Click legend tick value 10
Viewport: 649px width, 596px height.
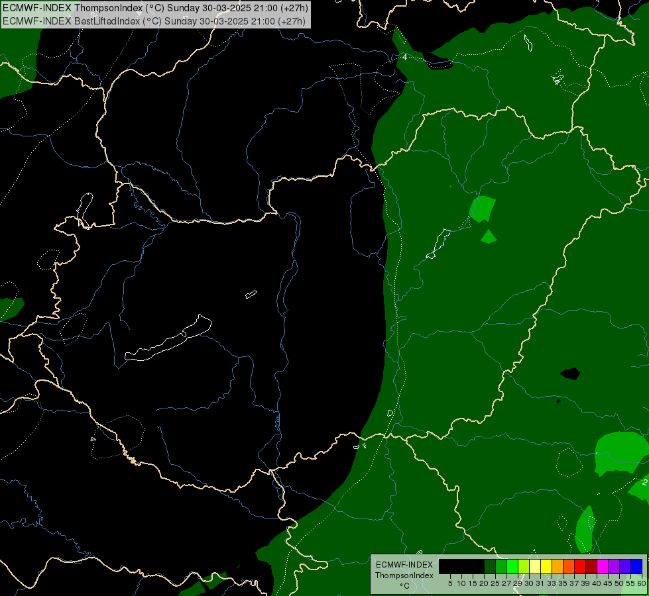coord(461,583)
